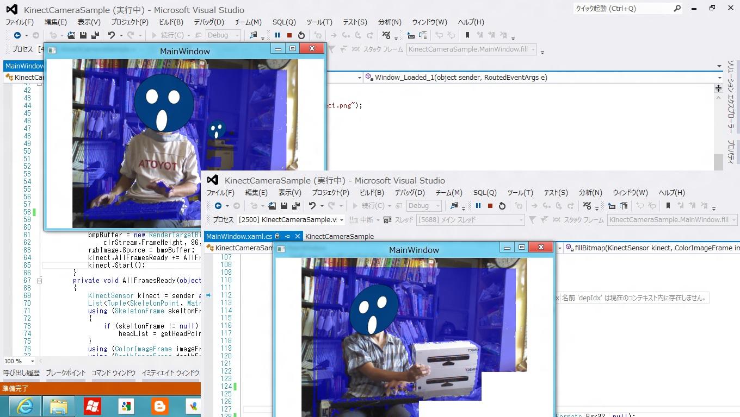740x417 pixels.
Task: Open the ビルド(B) menu in the front window
Action: coord(372,193)
